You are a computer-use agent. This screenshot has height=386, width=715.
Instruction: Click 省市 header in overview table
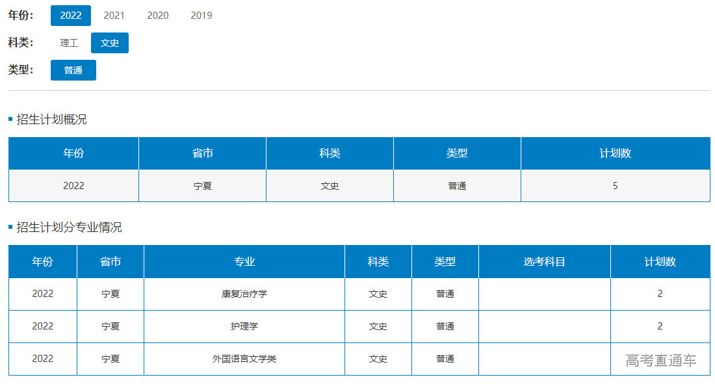[202, 153]
